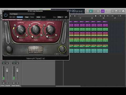This screenshot has width=126, height=95.
Task: Open the List Editors toolbar icon
Action: click(x=113, y=11)
